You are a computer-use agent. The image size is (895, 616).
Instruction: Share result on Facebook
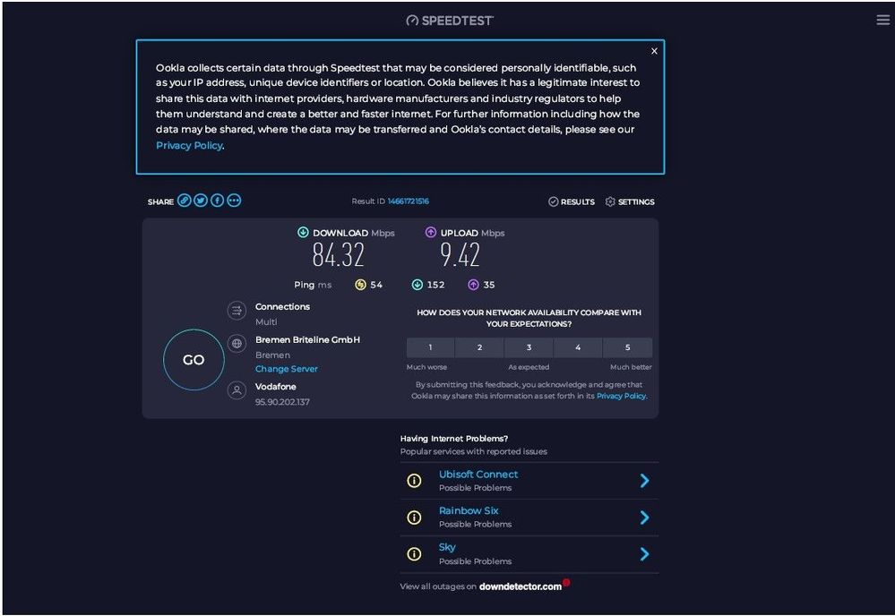coord(217,201)
